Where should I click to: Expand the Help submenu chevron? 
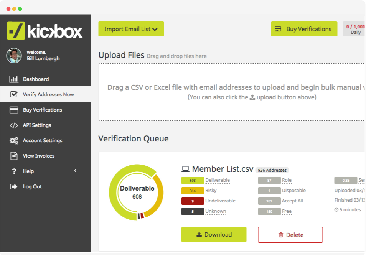[x=75, y=171]
